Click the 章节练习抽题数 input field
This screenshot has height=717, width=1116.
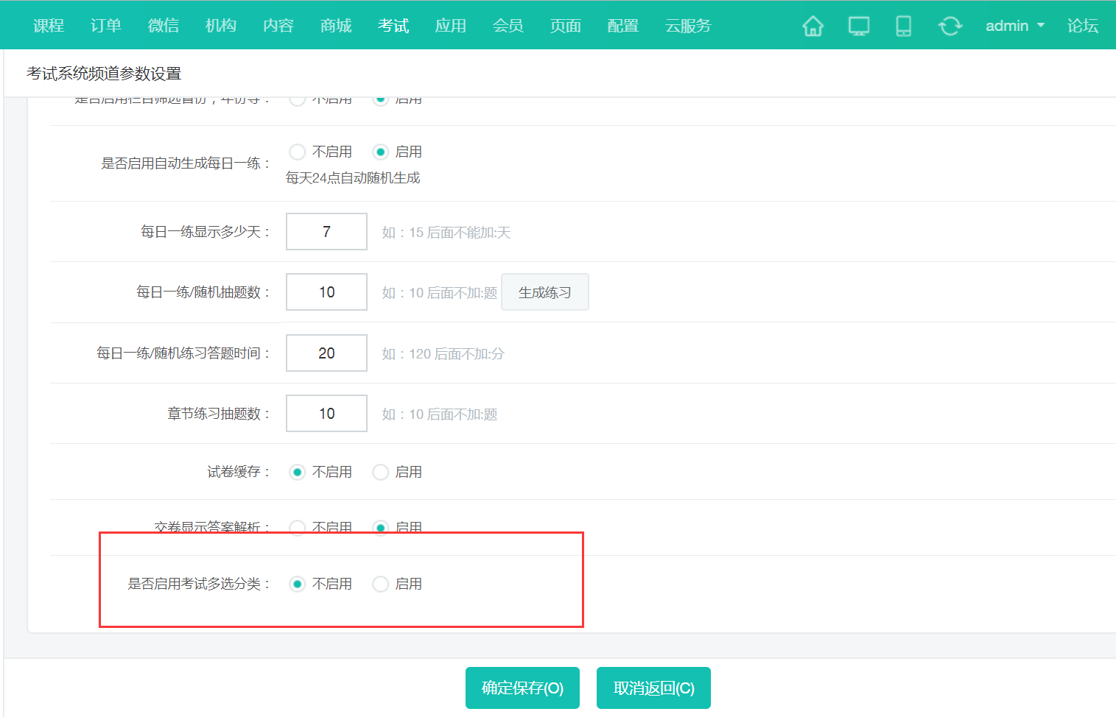point(326,413)
